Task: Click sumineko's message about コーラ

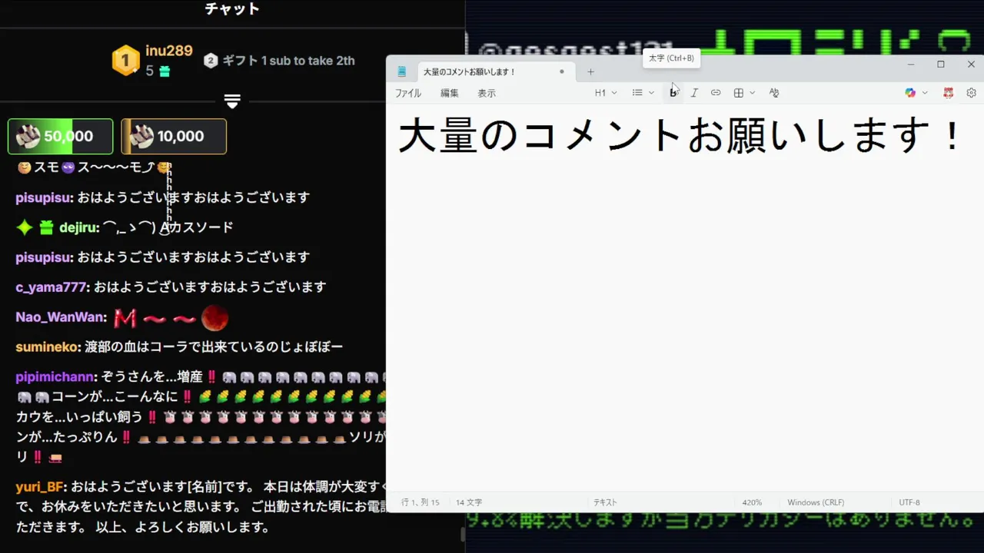Action: coord(214,347)
